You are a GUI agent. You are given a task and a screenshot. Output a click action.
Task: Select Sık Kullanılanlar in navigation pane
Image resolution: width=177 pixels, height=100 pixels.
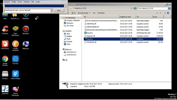(x=70, y=18)
